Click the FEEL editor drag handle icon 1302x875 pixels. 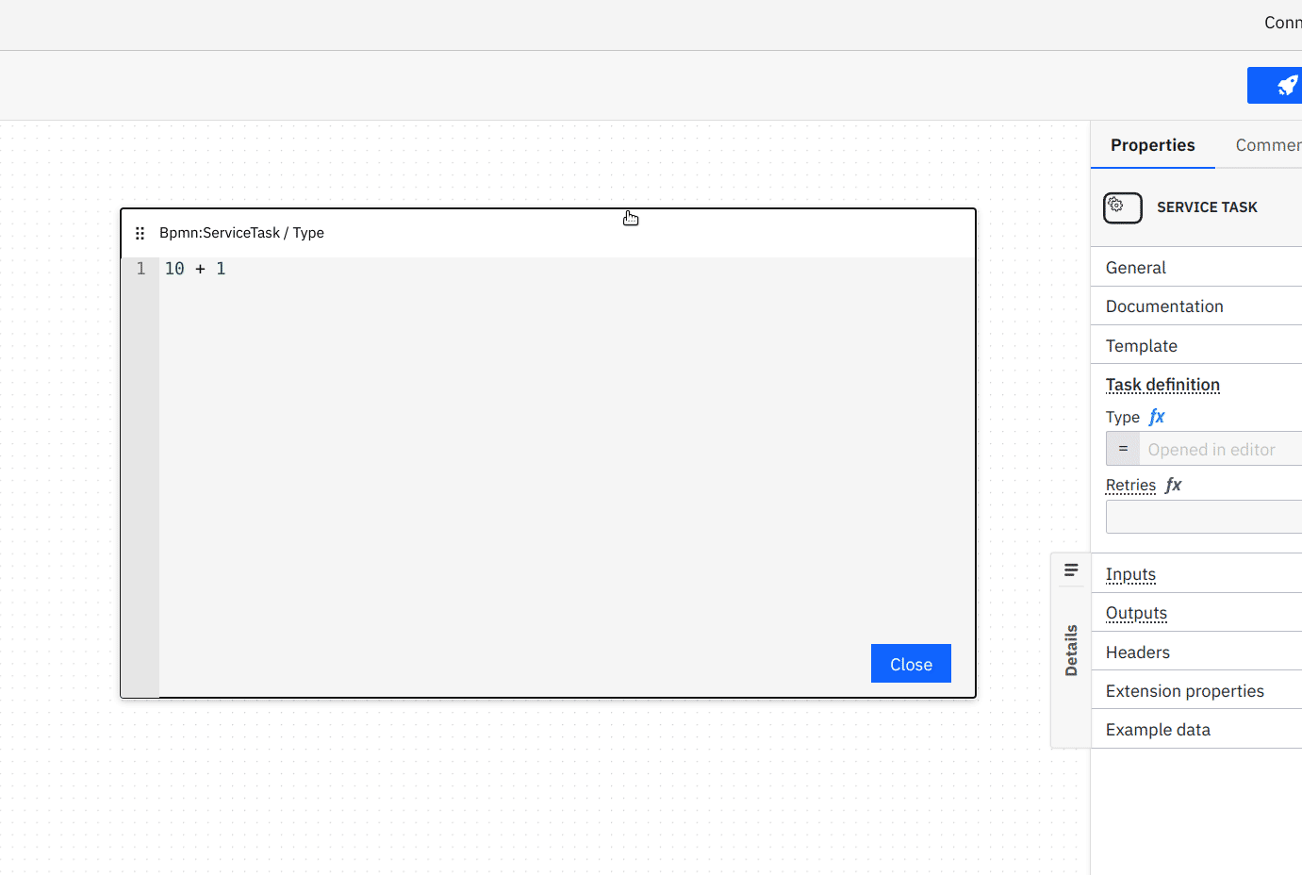click(x=140, y=233)
